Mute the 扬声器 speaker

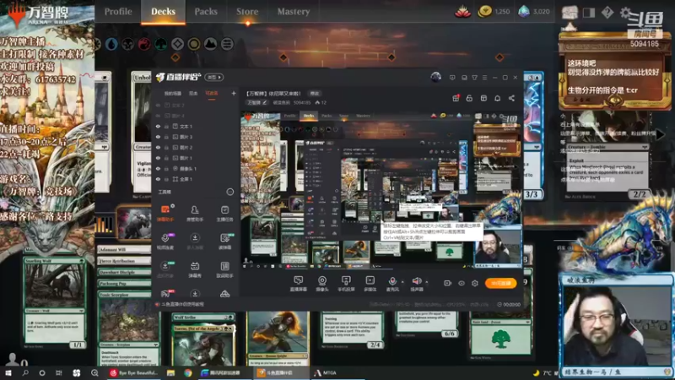(x=416, y=282)
